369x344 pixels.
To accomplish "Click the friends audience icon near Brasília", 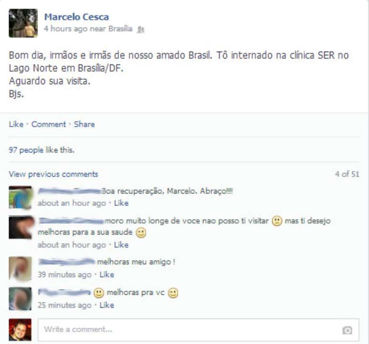I will [141, 30].
